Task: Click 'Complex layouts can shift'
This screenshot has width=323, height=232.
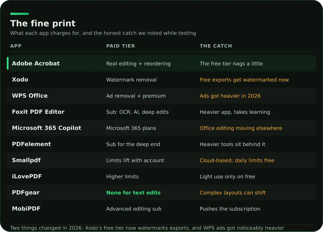Action: pos(233,193)
